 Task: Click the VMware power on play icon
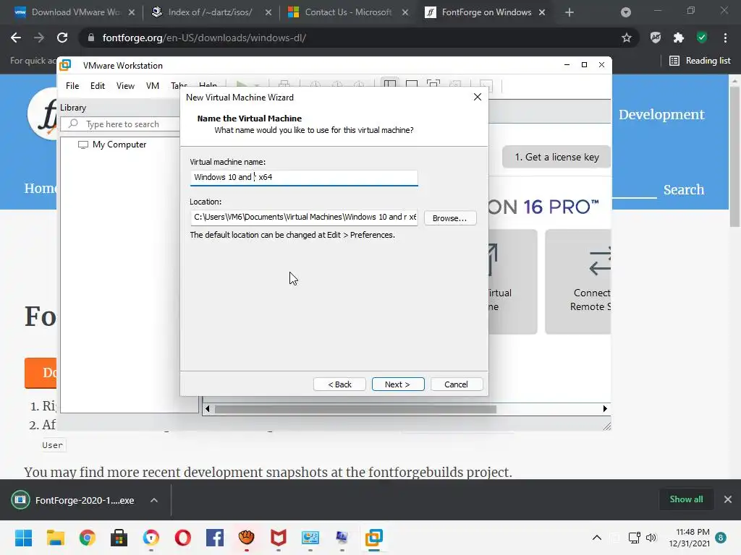[x=242, y=84]
